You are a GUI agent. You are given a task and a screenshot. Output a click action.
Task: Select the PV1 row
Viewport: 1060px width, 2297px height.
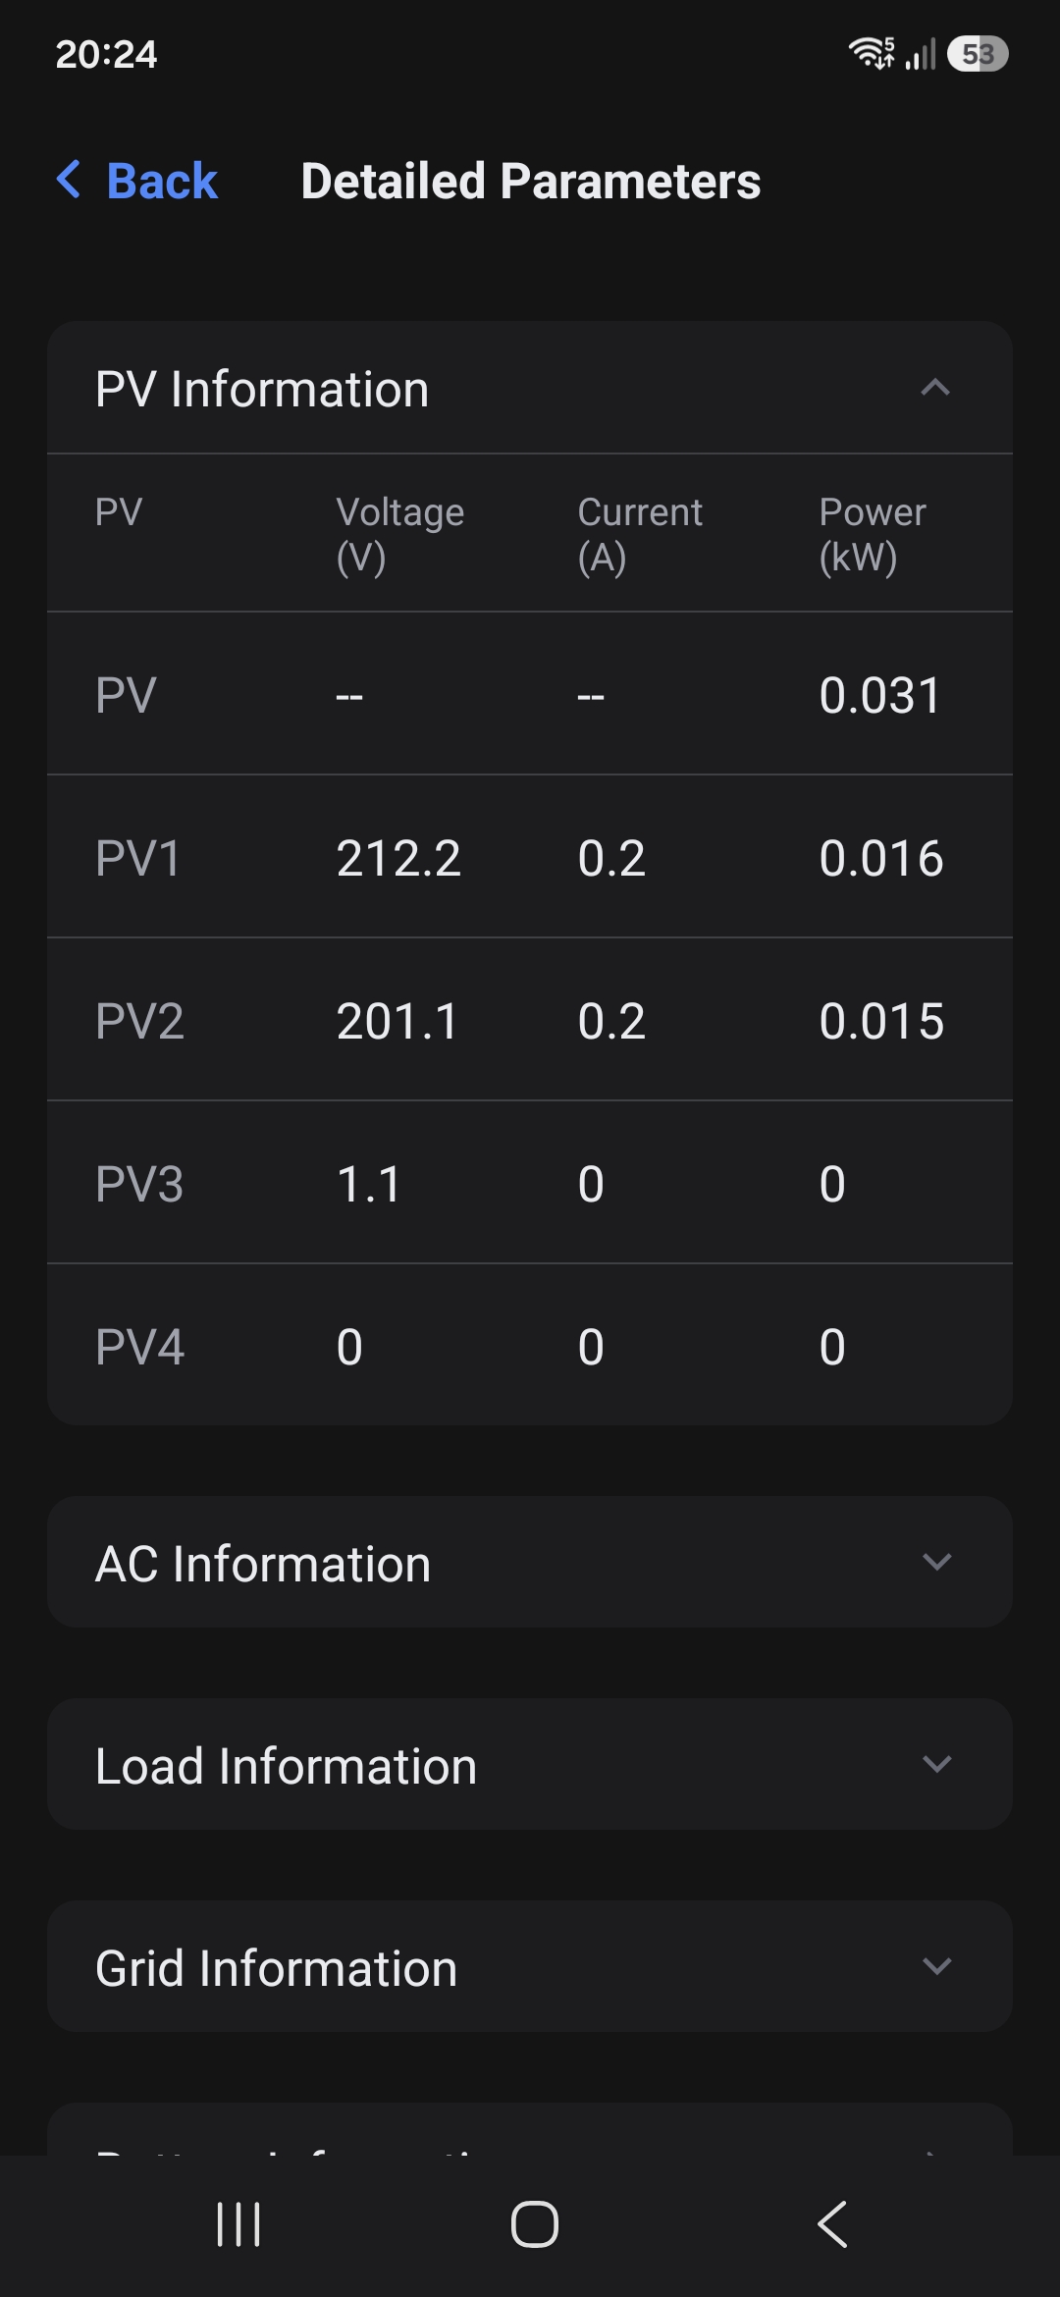[530, 857]
